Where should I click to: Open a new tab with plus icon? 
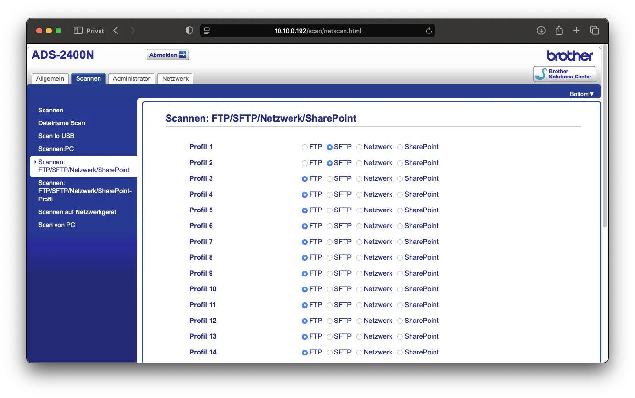(x=577, y=31)
